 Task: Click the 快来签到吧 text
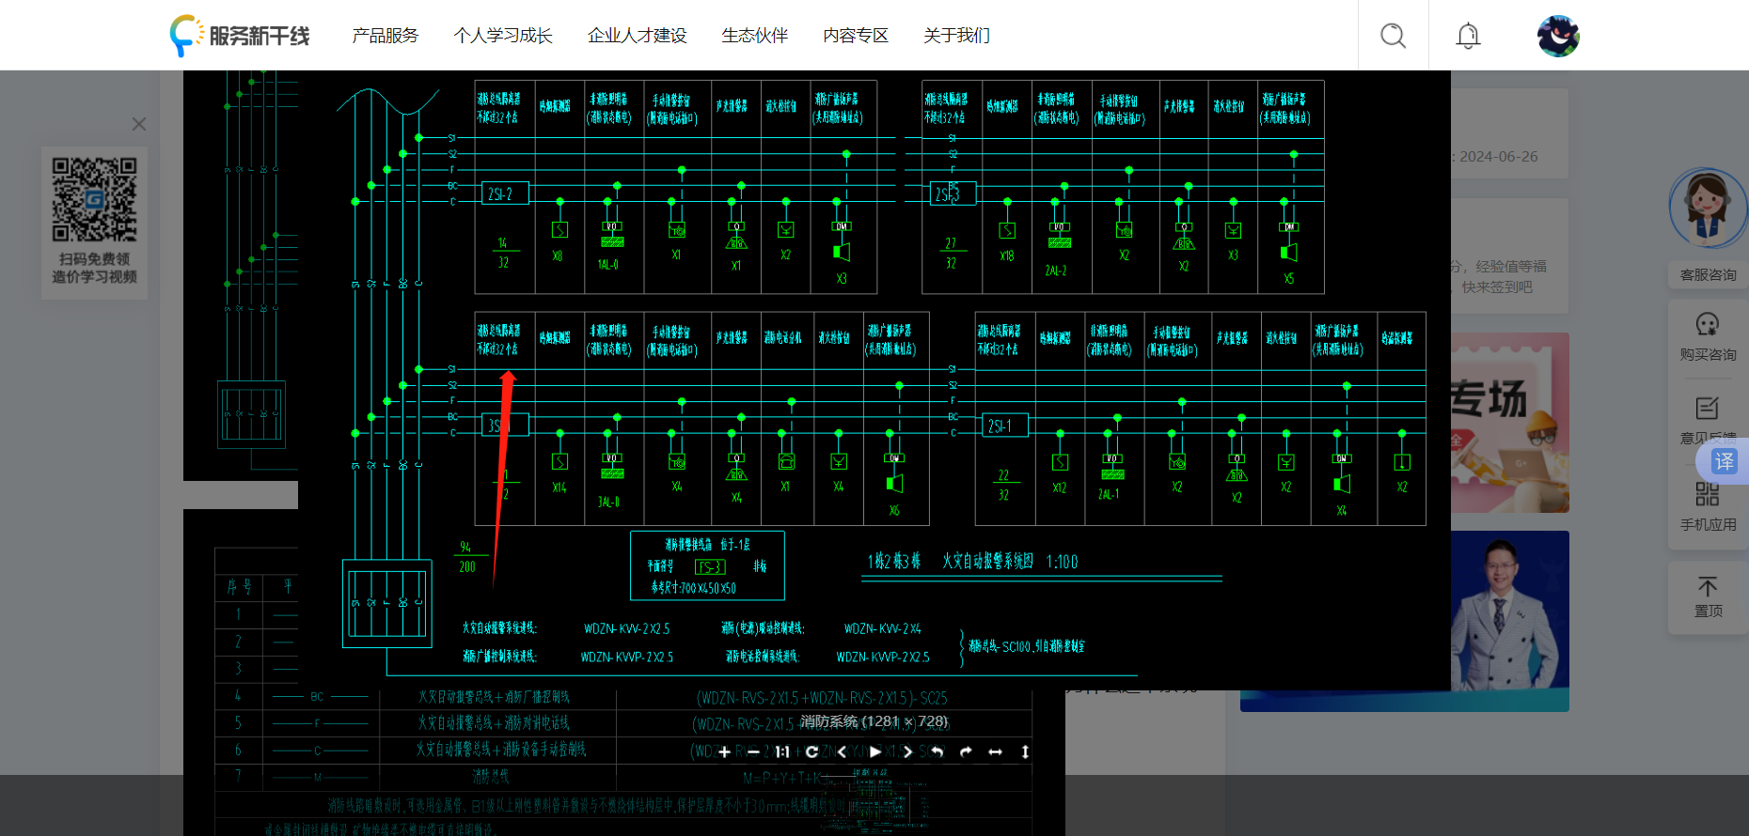[x=1497, y=287]
